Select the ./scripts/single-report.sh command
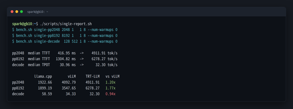Viewport: 293px width, 109px height. pos(66,24)
